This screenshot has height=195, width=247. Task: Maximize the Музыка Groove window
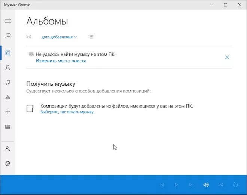[x=225, y=5]
